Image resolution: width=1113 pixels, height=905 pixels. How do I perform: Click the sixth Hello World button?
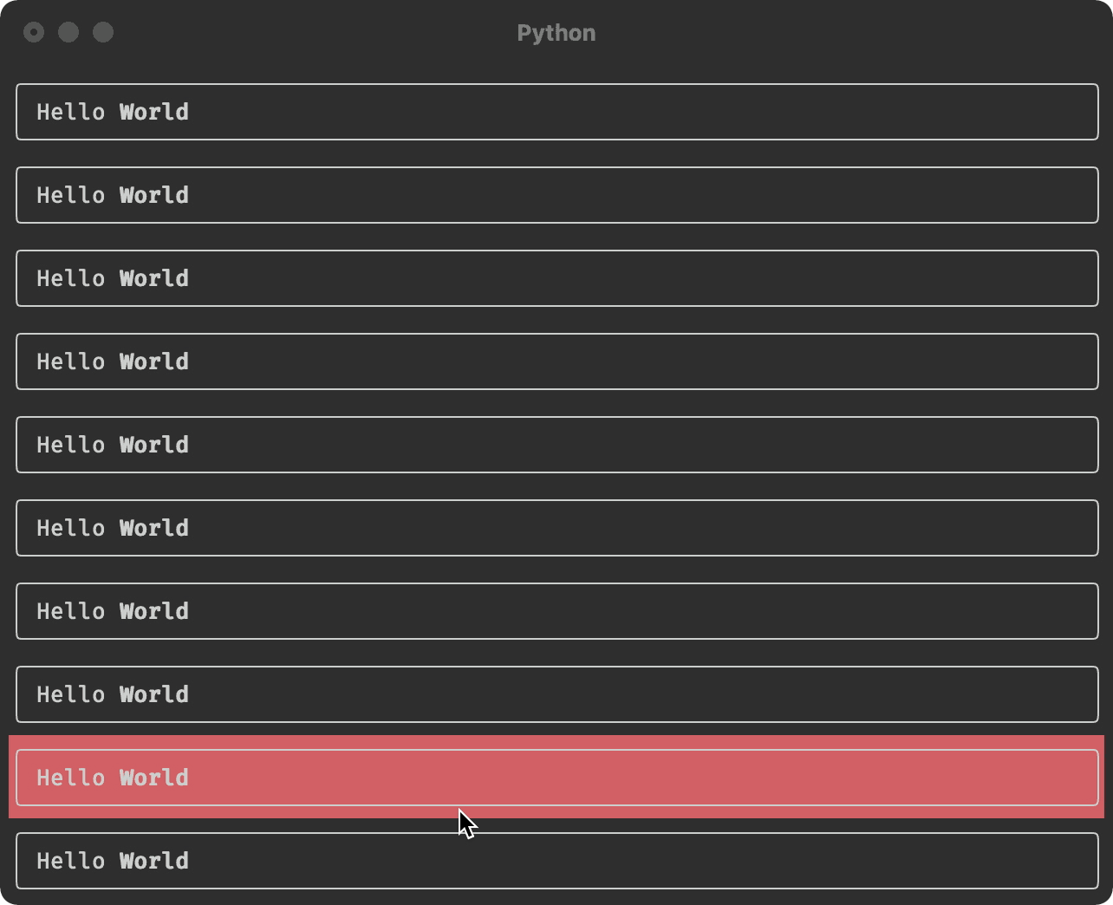point(556,528)
